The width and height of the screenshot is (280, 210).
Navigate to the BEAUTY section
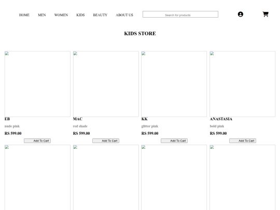100,15
